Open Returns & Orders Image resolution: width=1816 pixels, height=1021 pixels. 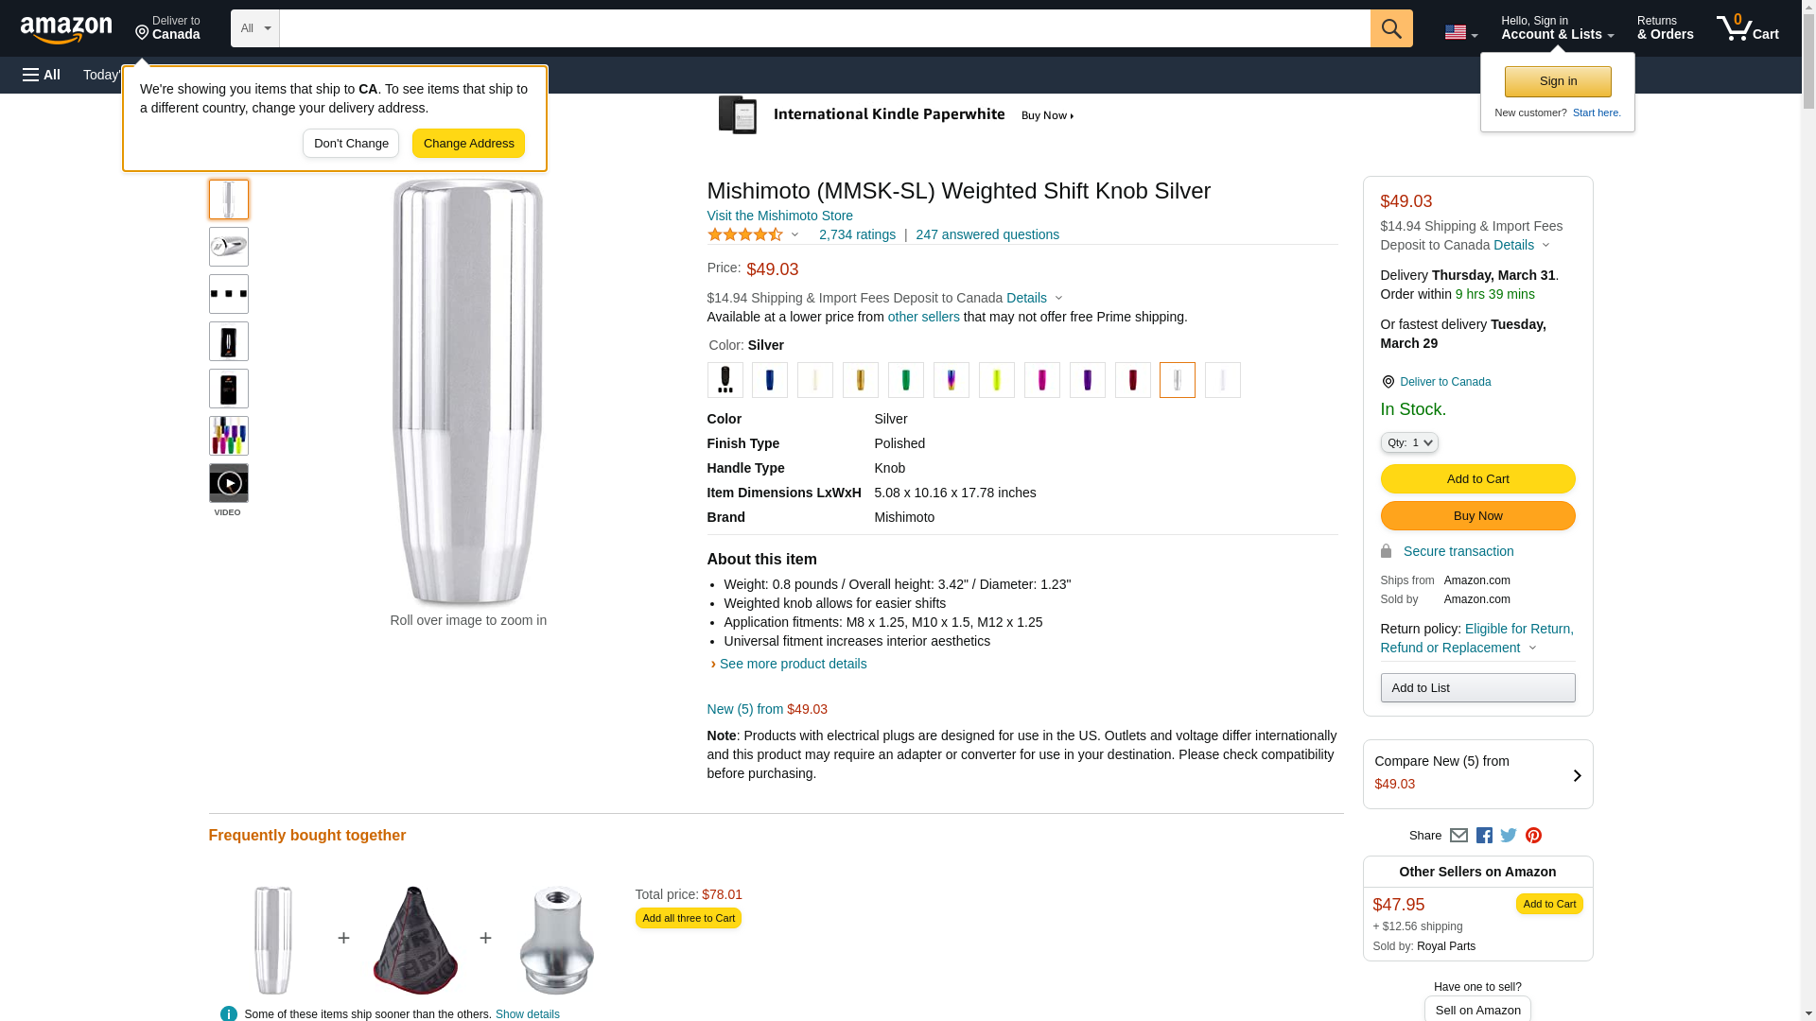(x=1665, y=28)
